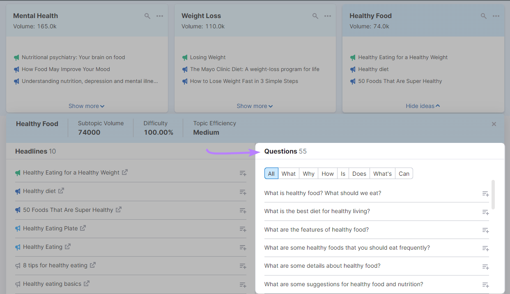The width and height of the screenshot is (510, 294).
Task: Open search on the Healthy Food card
Action: (483, 16)
